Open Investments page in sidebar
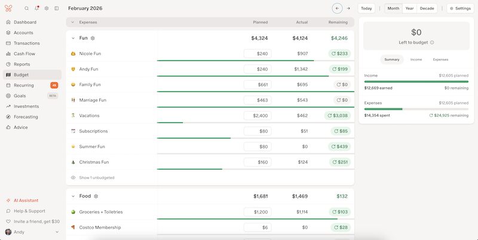 click(32, 106)
